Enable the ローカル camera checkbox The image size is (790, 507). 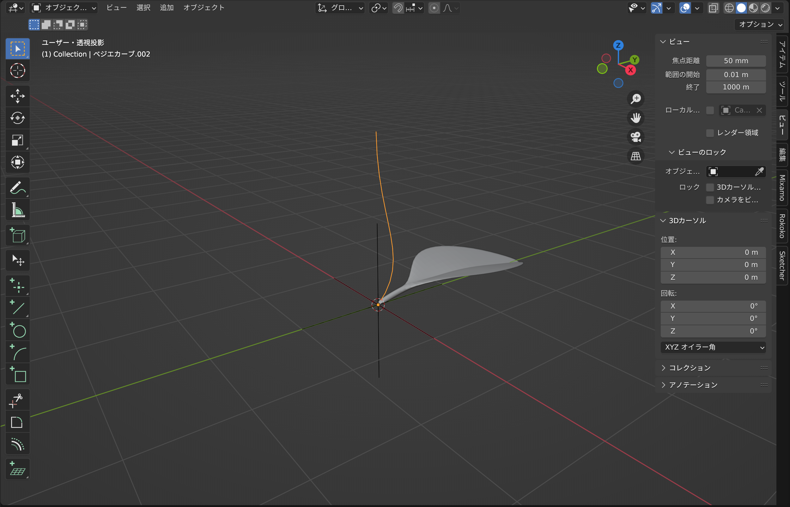click(710, 110)
